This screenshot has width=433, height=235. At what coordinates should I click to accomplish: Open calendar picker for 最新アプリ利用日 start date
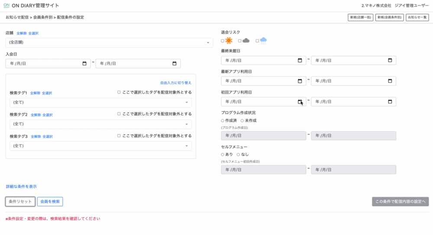coord(300,81)
